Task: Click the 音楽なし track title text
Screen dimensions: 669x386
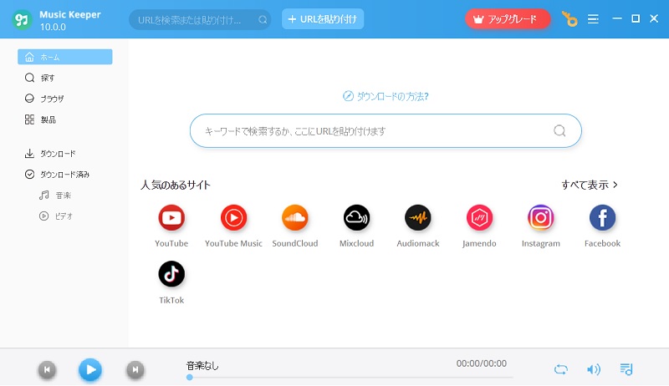Action: click(x=202, y=366)
